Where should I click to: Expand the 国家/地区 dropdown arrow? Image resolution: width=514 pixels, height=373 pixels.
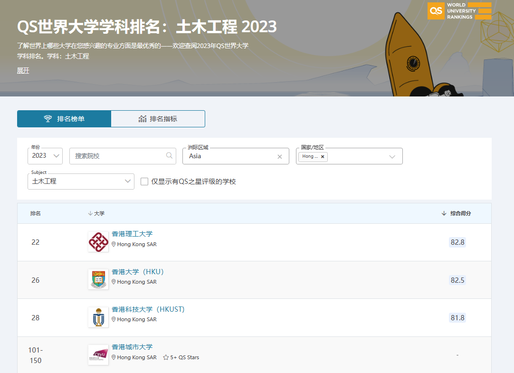click(x=392, y=157)
